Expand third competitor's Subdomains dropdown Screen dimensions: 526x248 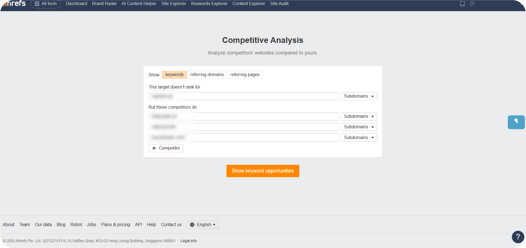click(x=359, y=138)
